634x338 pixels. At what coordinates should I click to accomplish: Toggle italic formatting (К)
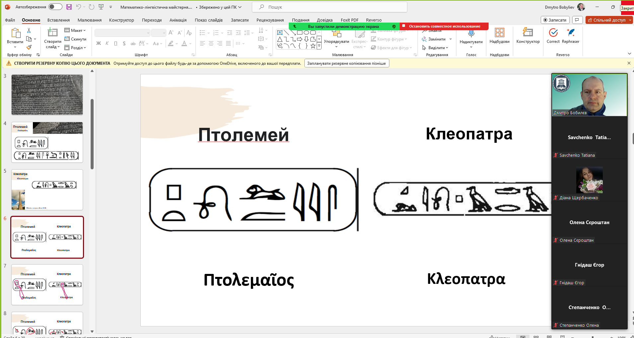107,43
